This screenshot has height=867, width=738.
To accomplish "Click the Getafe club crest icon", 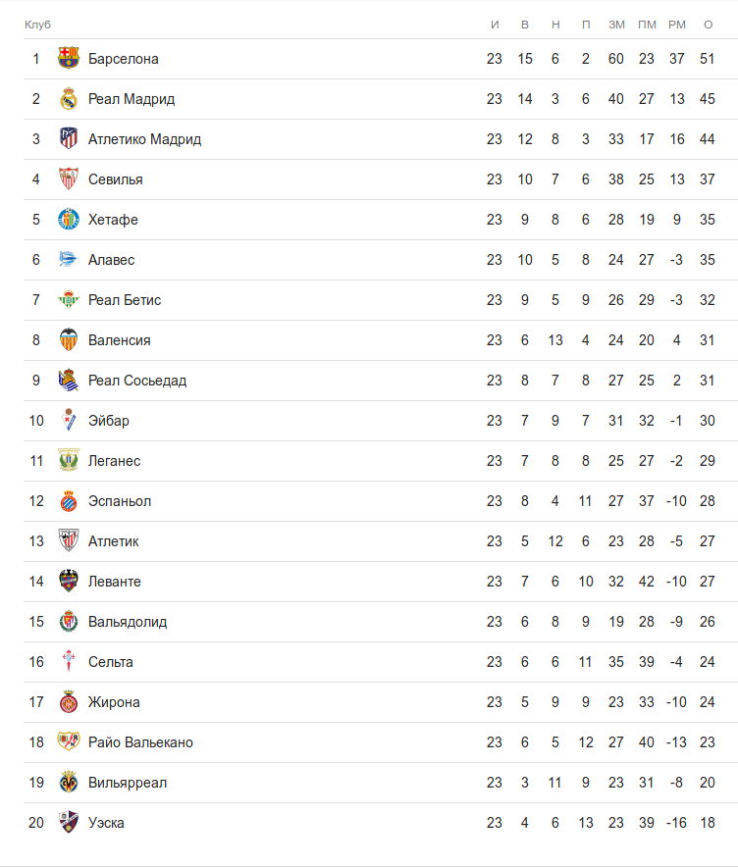I will click(68, 220).
